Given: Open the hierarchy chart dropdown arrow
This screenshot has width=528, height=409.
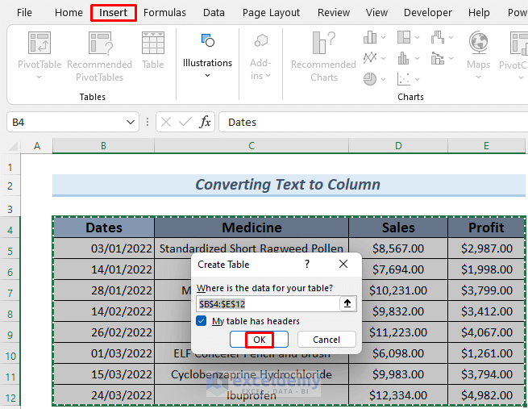Looking at the screenshot, I should (x=418, y=37).
